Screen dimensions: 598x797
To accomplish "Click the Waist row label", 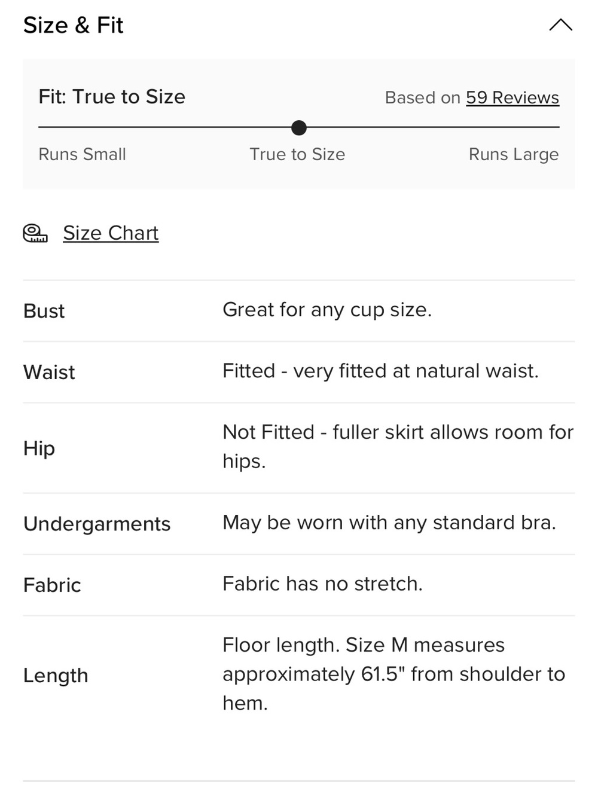I will click(49, 372).
